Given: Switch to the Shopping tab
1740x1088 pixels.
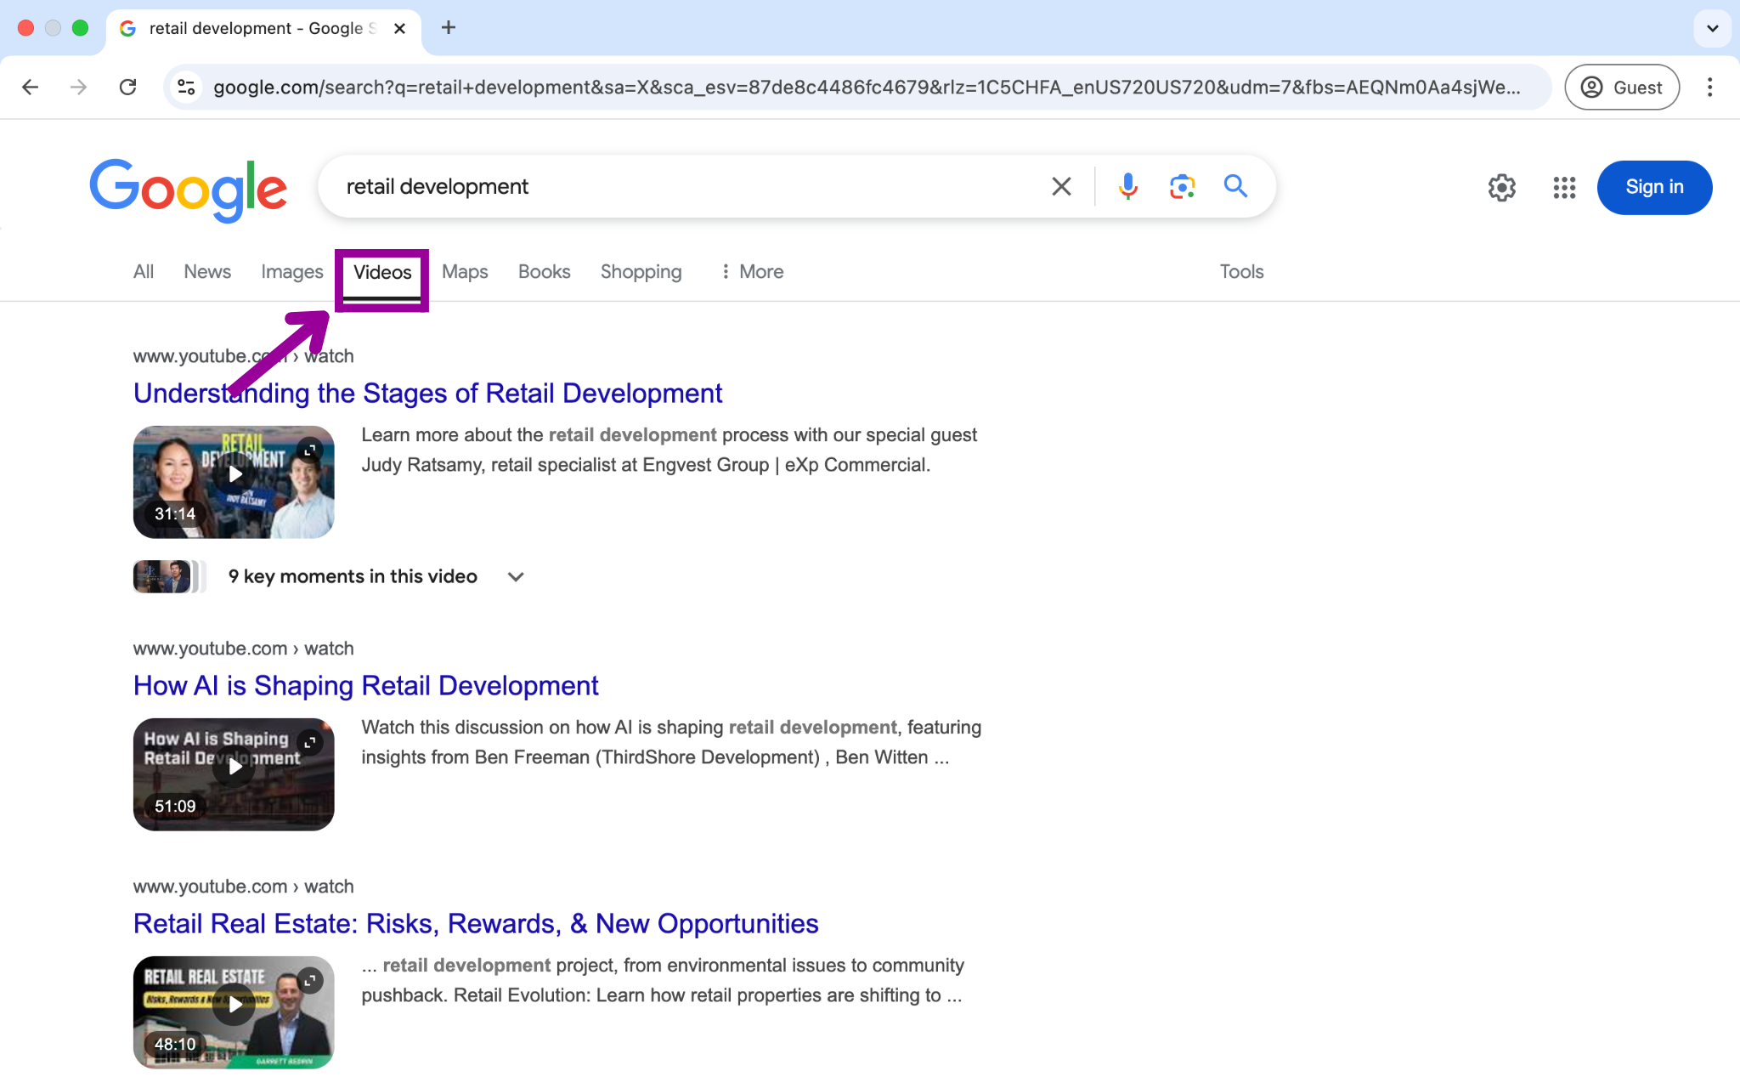Looking at the screenshot, I should tap(641, 272).
